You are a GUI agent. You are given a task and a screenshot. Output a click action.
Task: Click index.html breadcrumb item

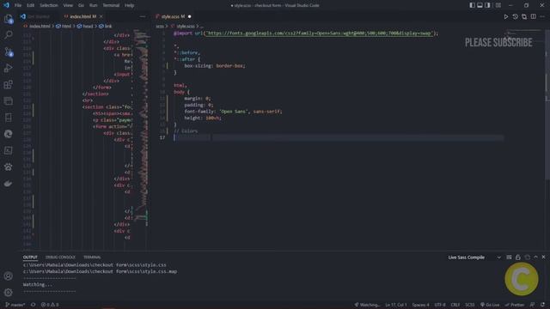[x=38, y=27]
